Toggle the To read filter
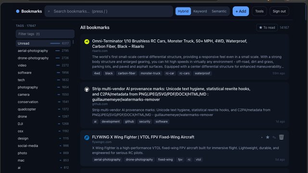The height and width of the screenshot is (173, 308). (267, 28)
